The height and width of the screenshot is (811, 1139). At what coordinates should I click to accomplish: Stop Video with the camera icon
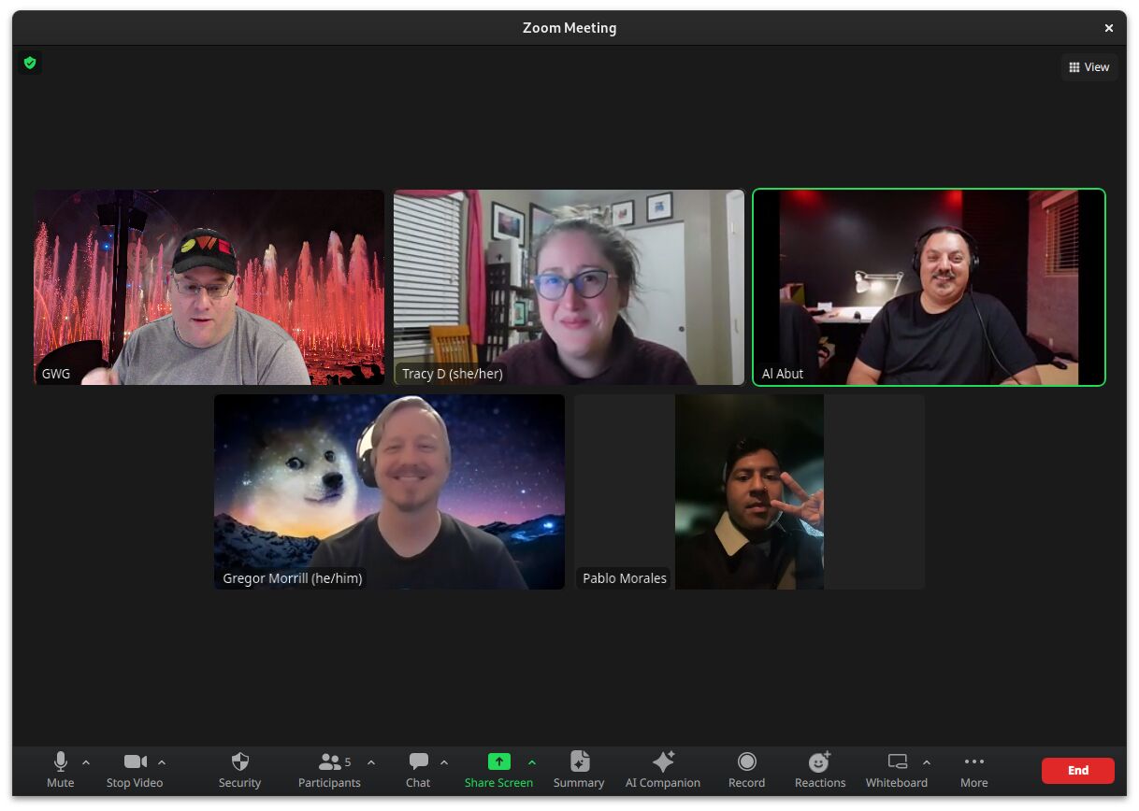tap(135, 771)
